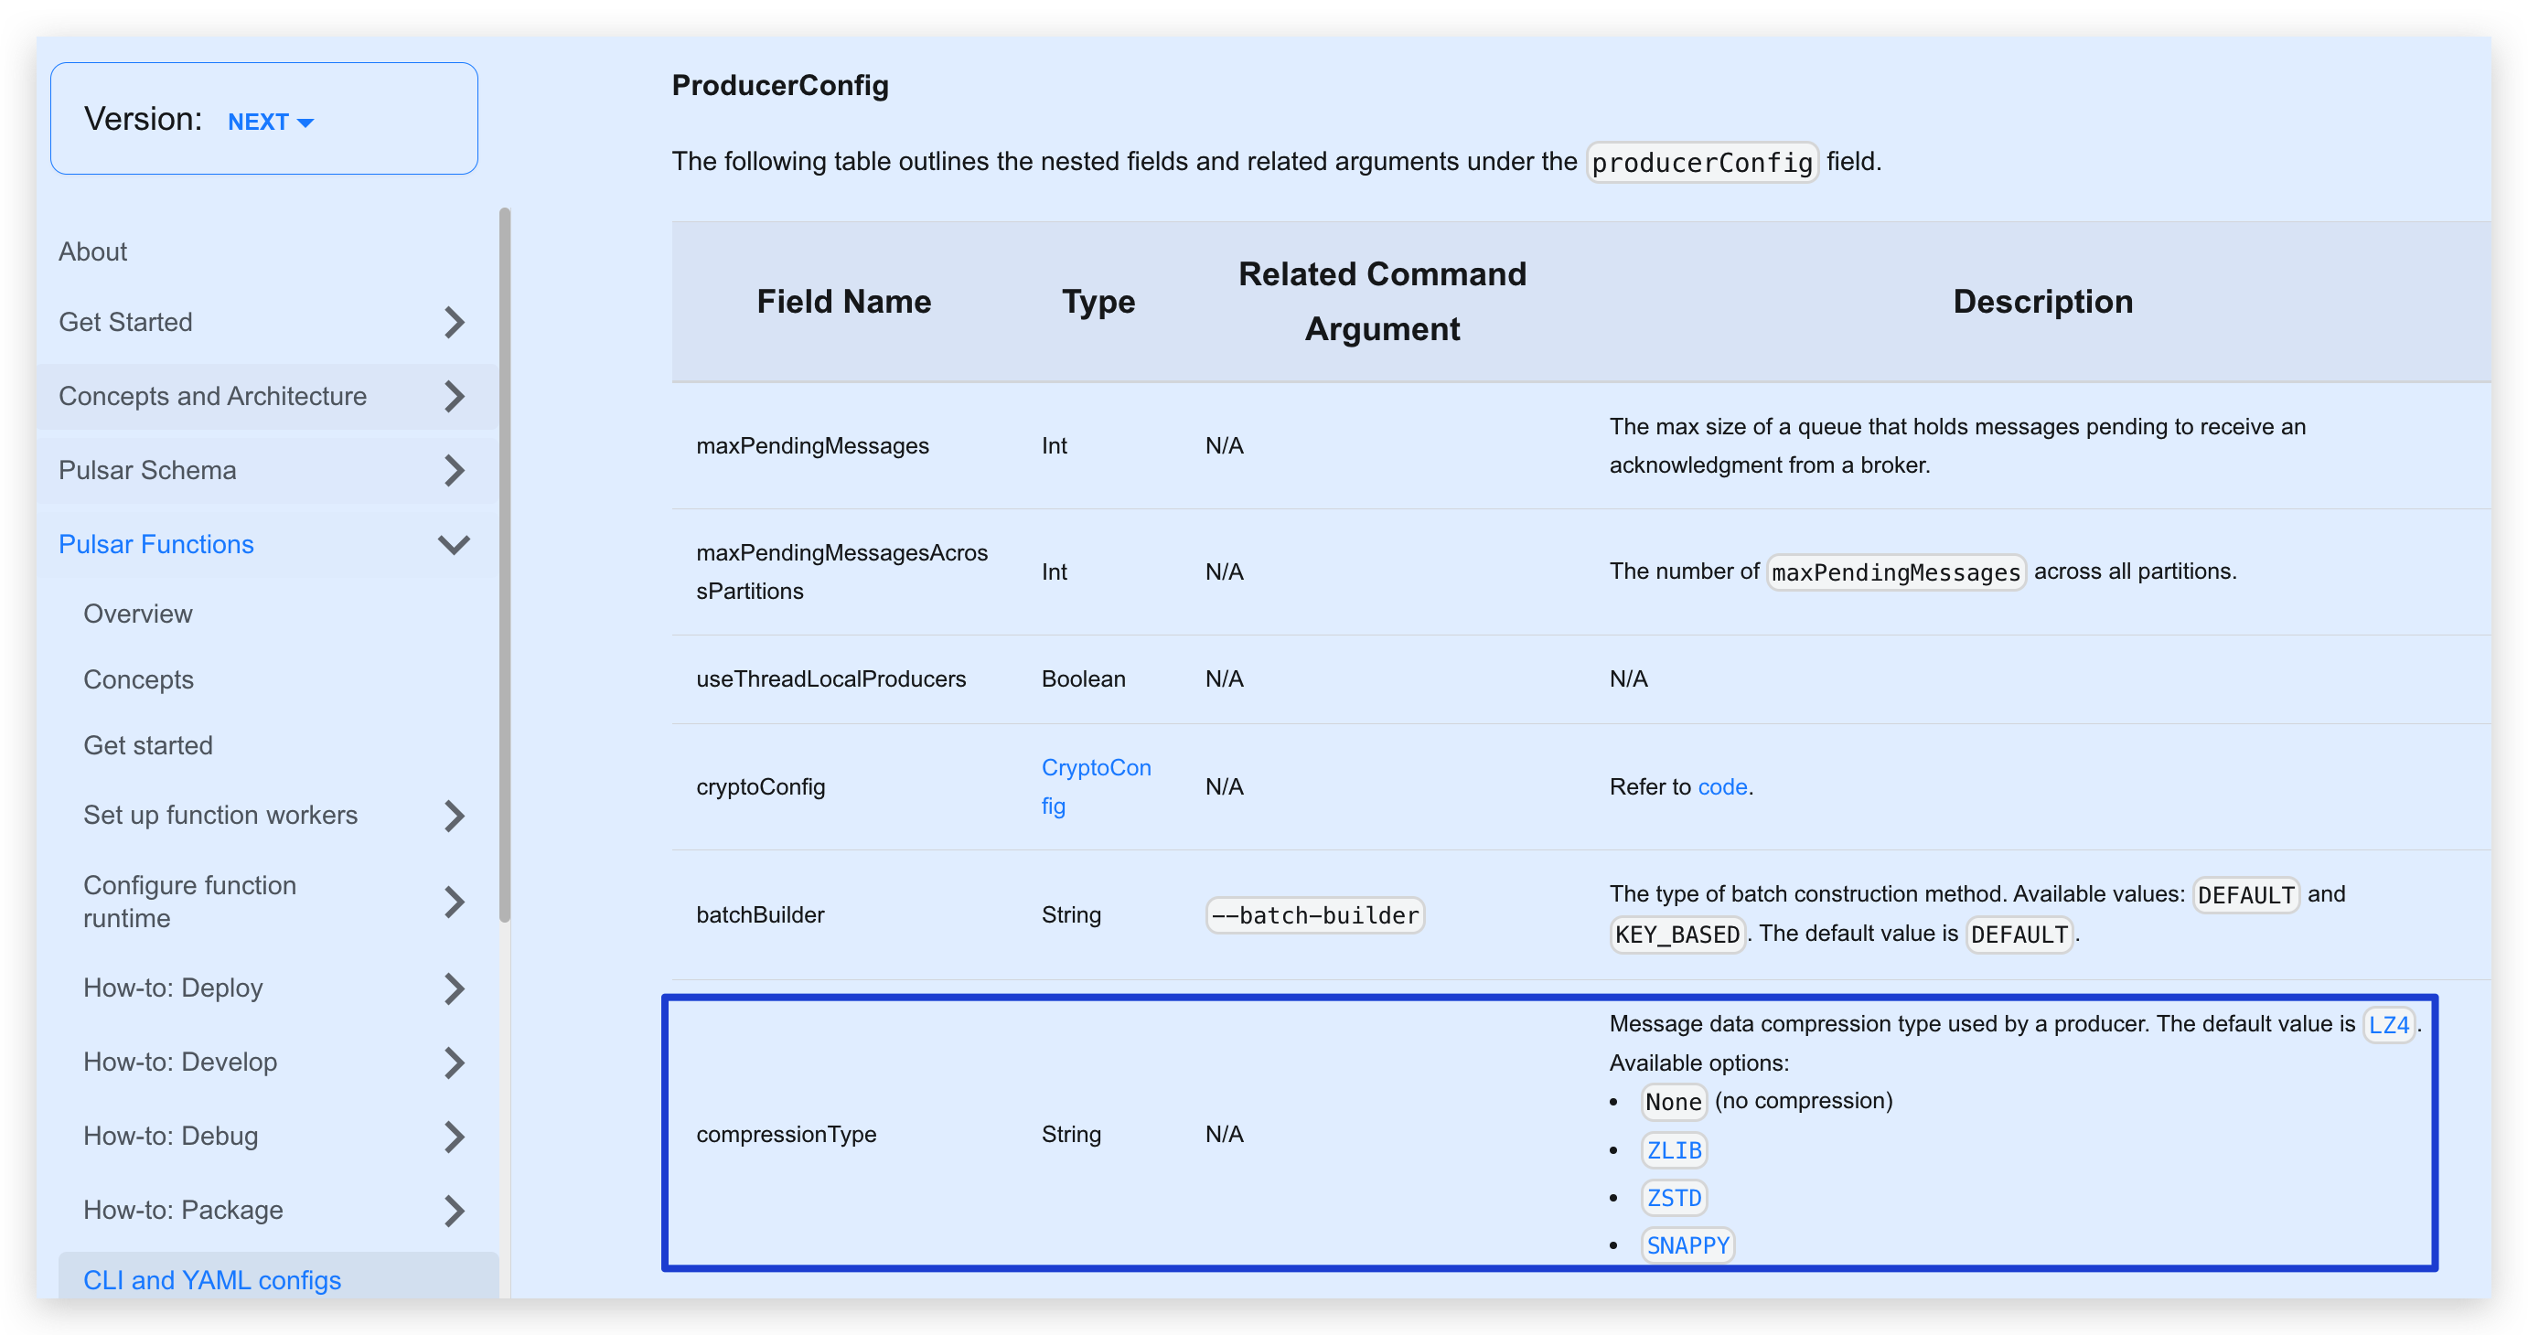Select Pulsar Schema sidebar item
Viewport: 2528px width, 1335px height.
tap(147, 470)
